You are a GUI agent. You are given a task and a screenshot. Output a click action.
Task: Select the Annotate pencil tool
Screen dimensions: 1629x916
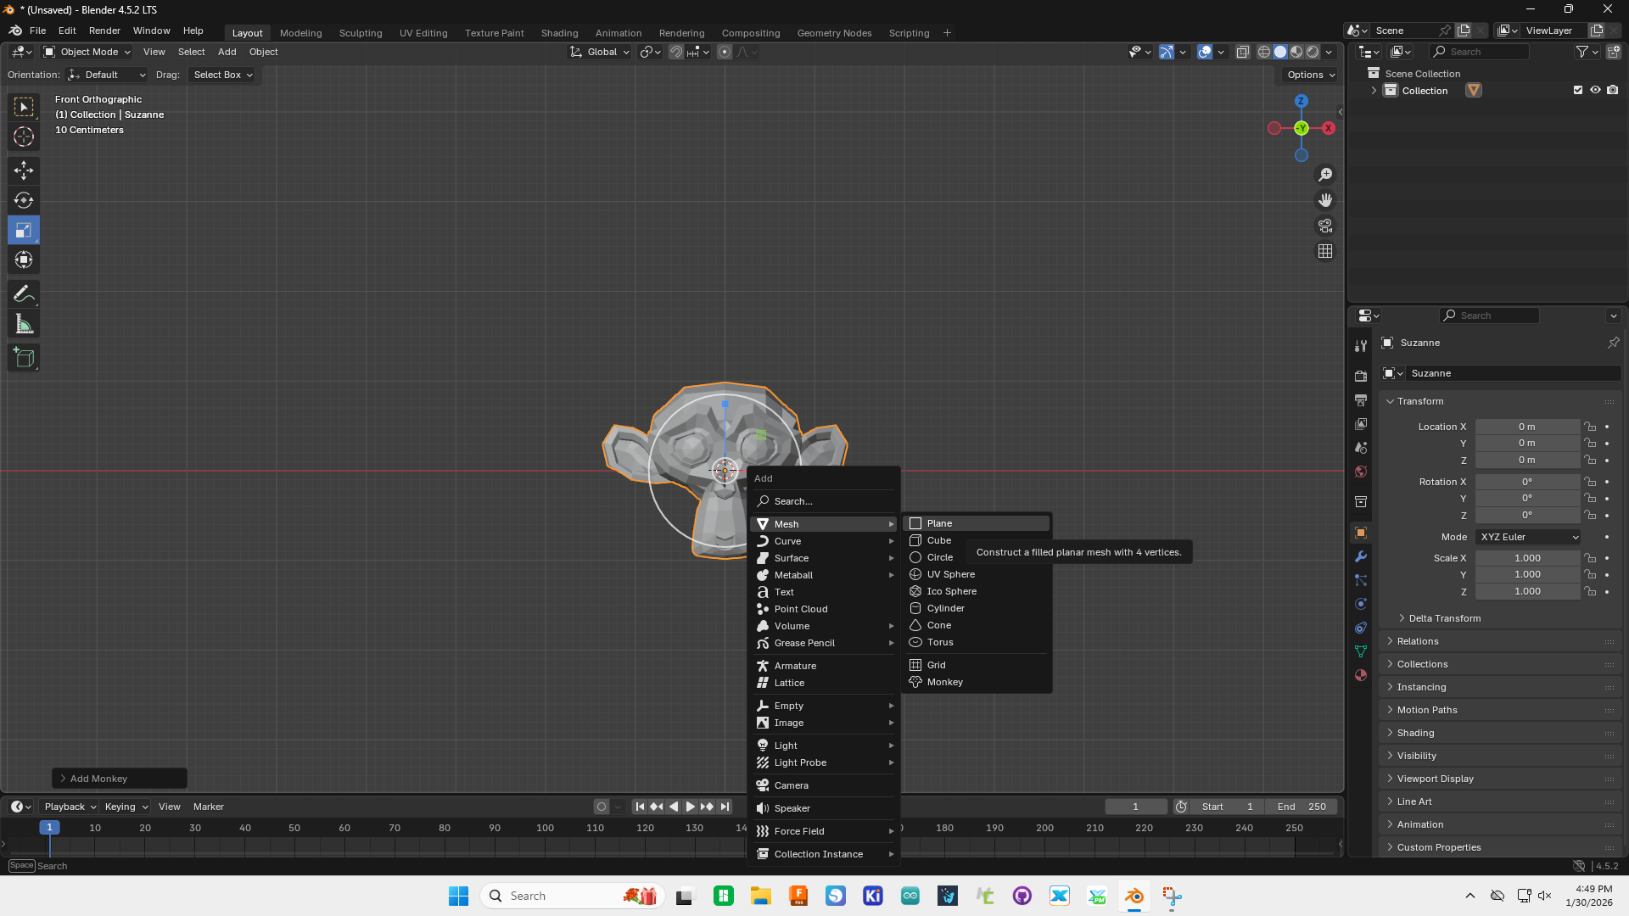click(24, 294)
